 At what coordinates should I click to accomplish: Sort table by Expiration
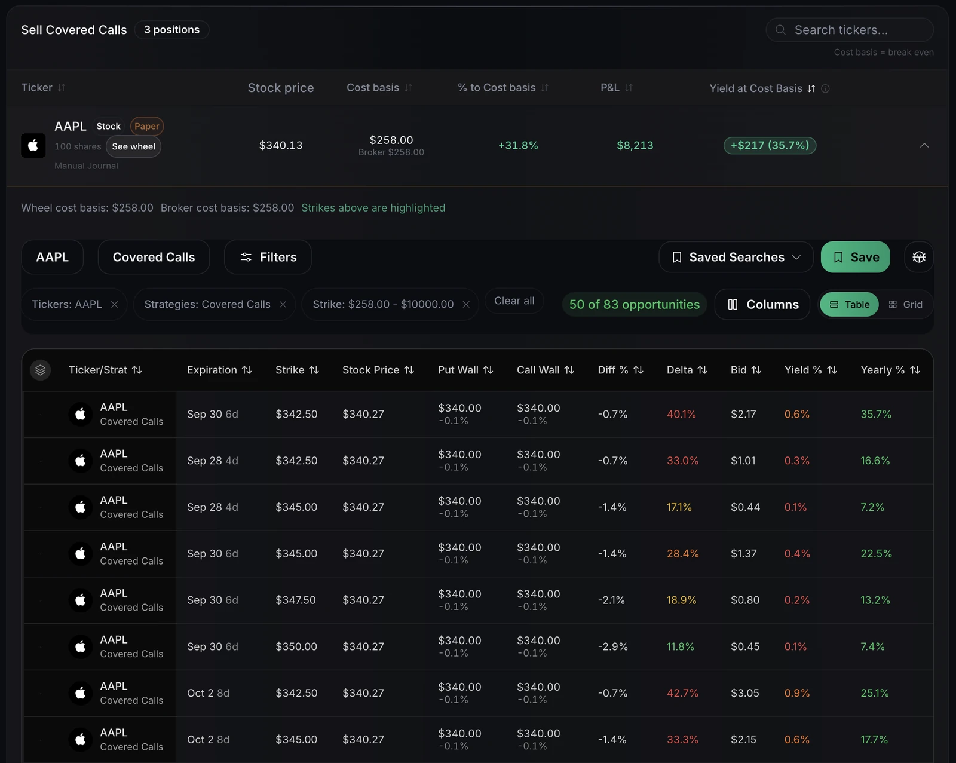coord(219,370)
